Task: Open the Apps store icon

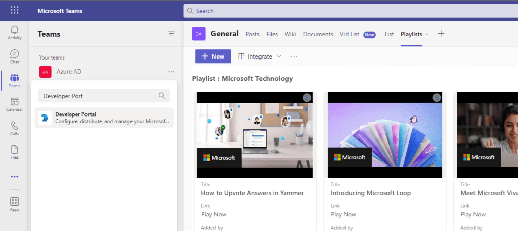Action: (x=14, y=204)
